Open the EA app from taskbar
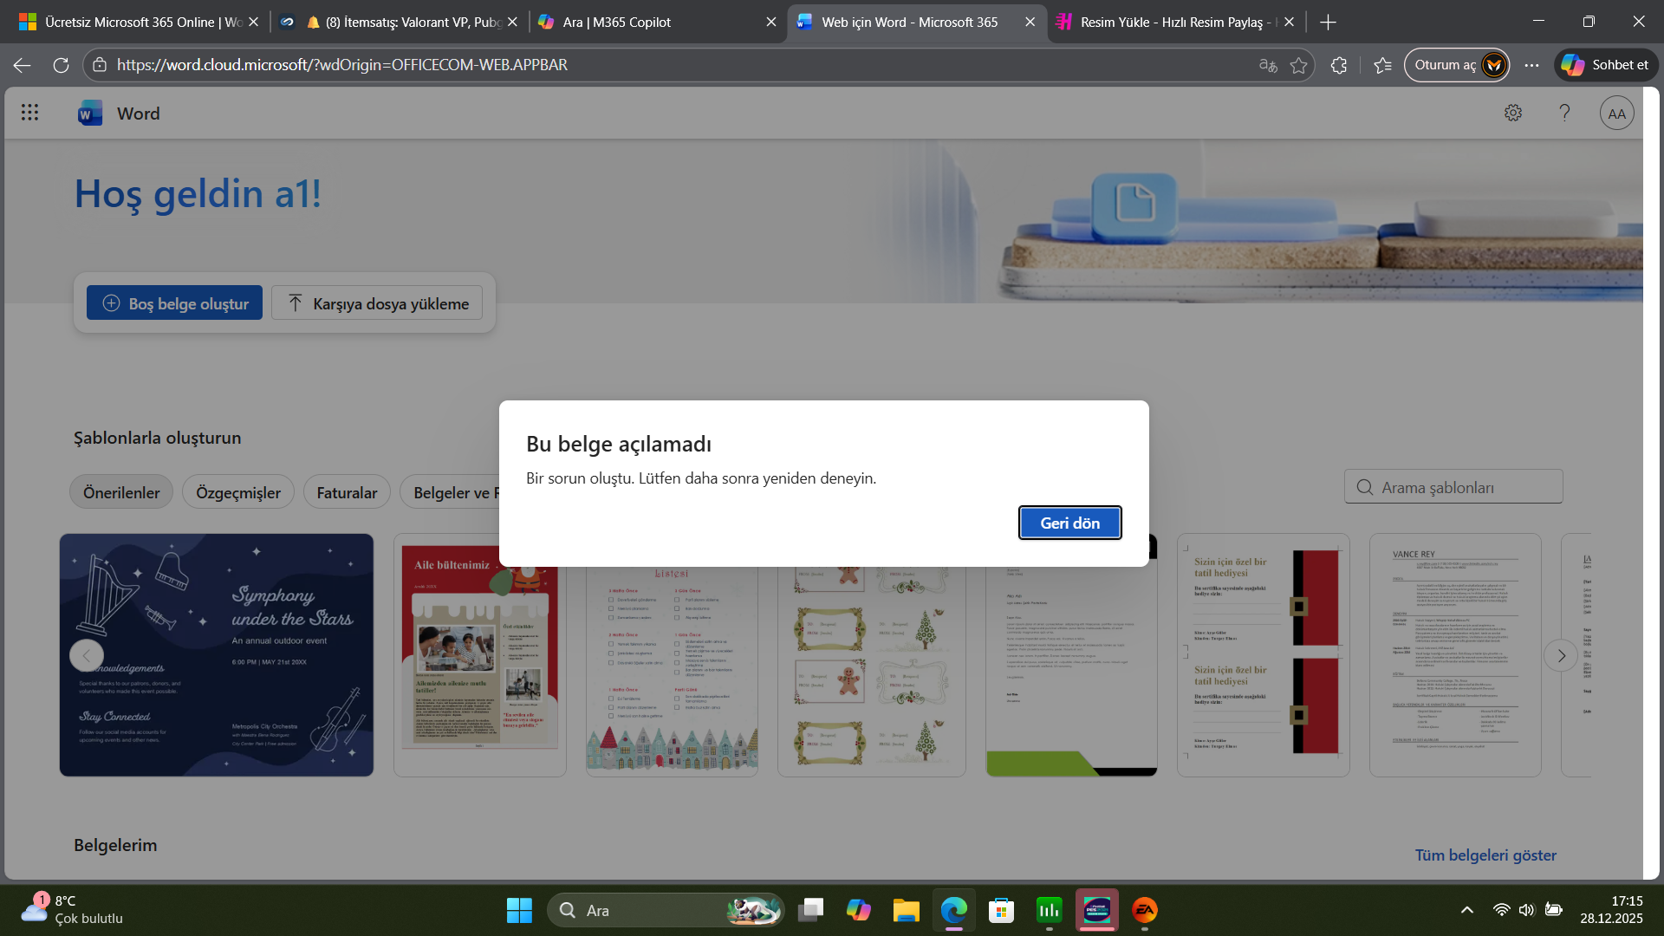 click(x=1145, y=910)
